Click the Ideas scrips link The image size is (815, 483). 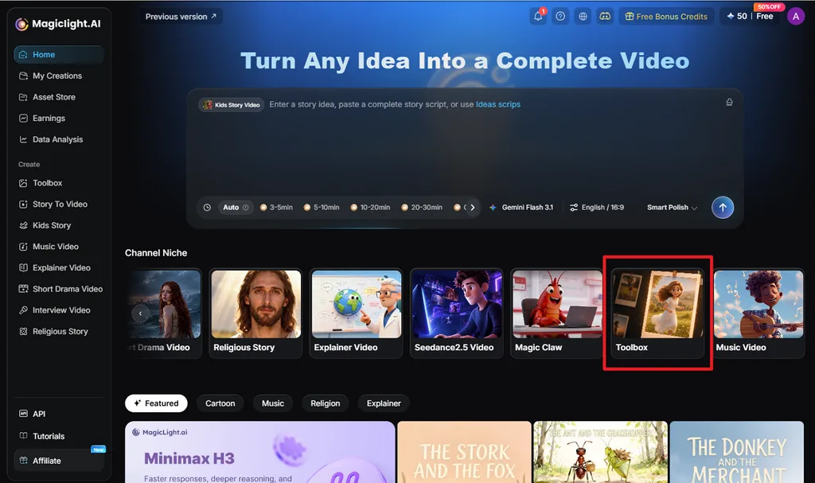[498, 104]
